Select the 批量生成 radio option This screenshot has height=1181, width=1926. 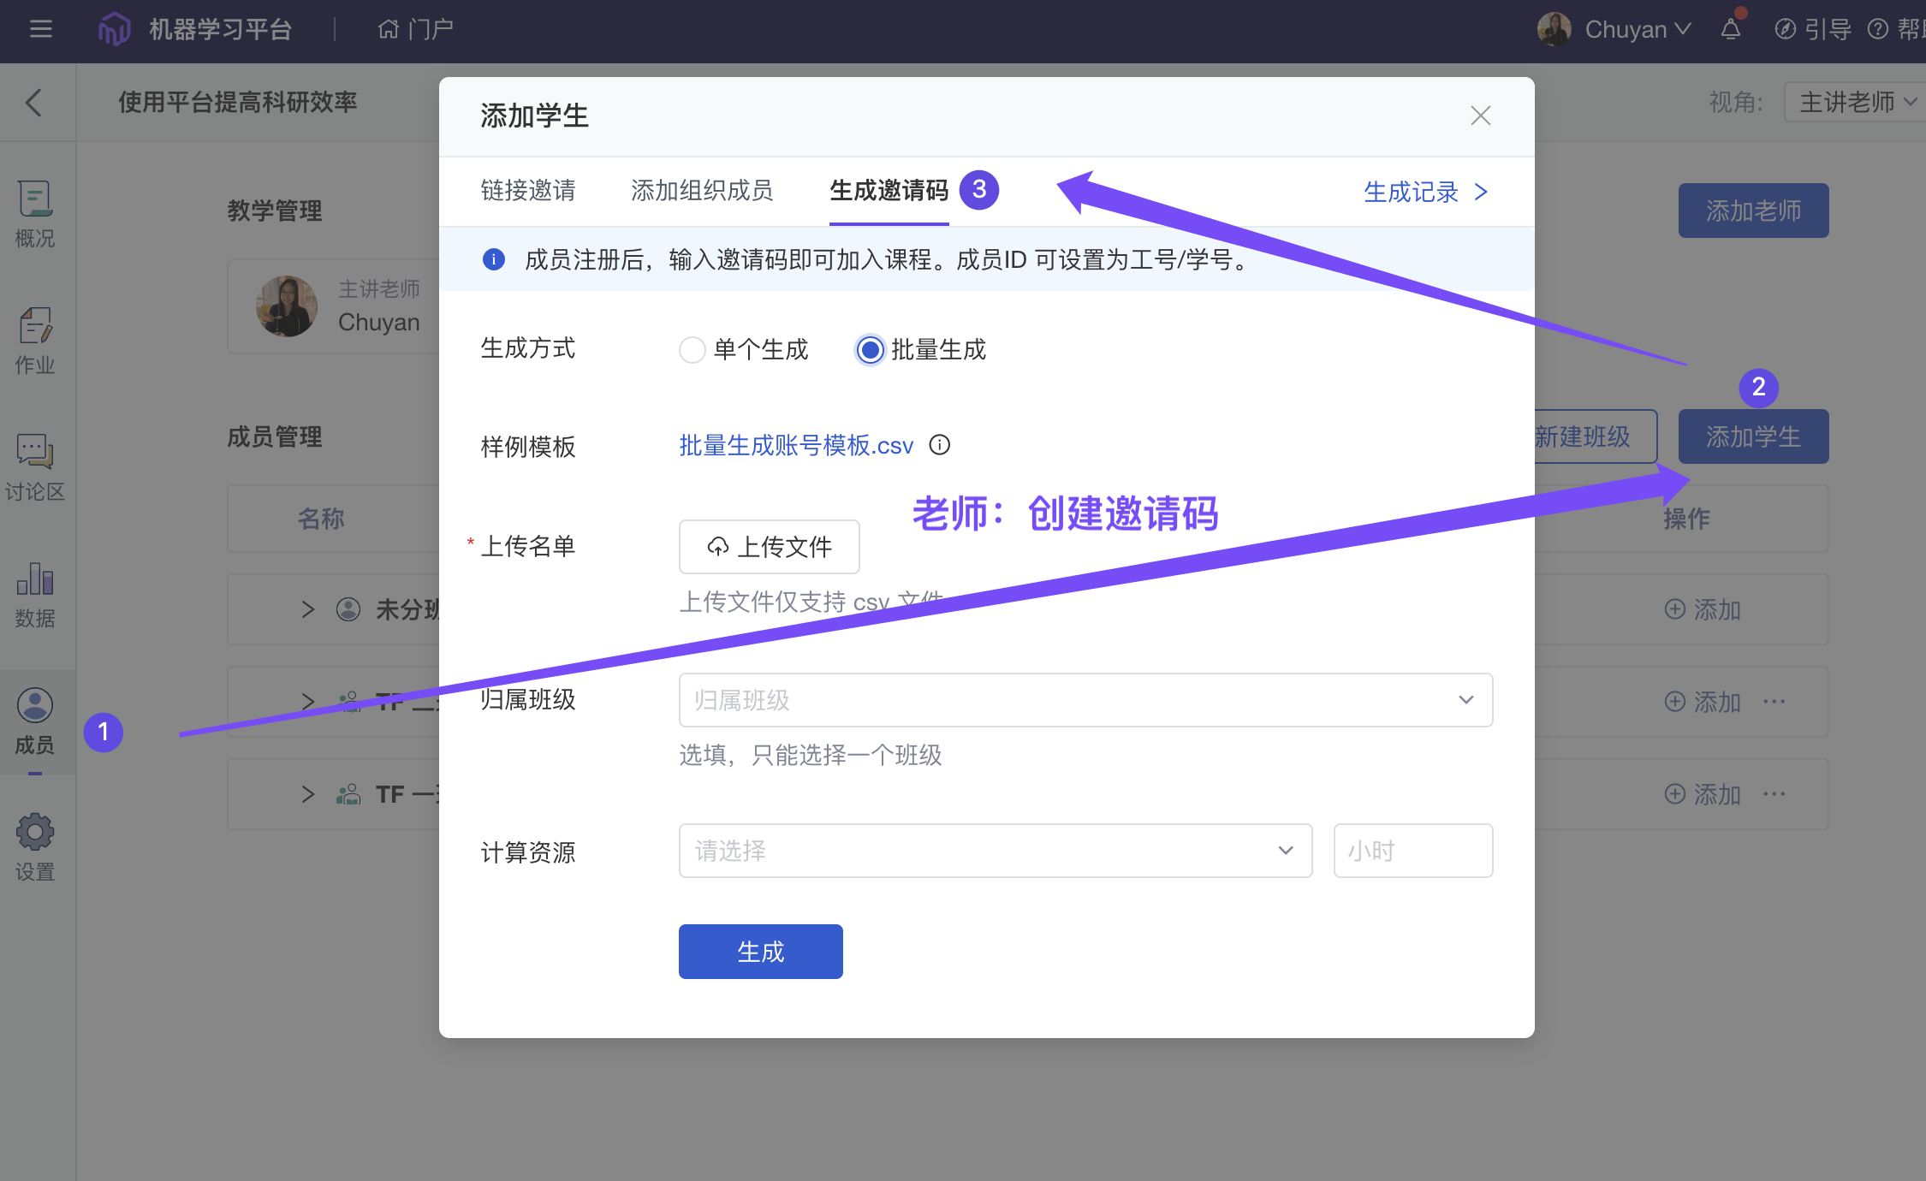870,350
